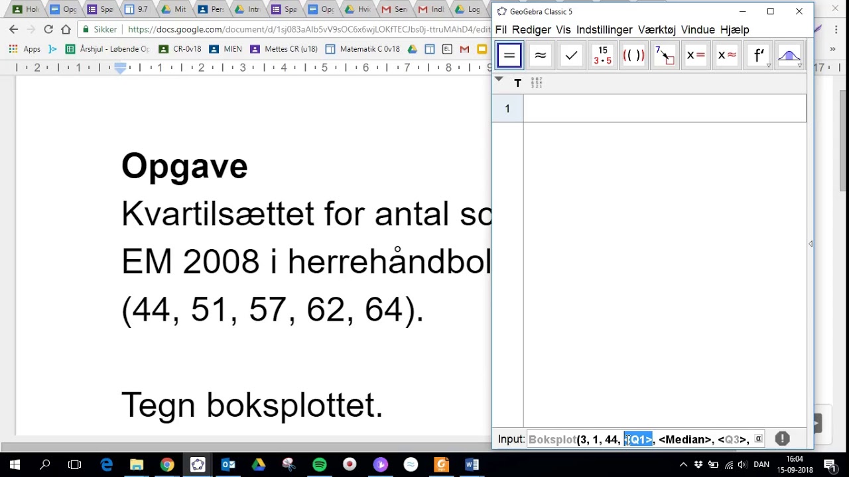Select the Solve numerically (x ≈) tool

point(726,56)
